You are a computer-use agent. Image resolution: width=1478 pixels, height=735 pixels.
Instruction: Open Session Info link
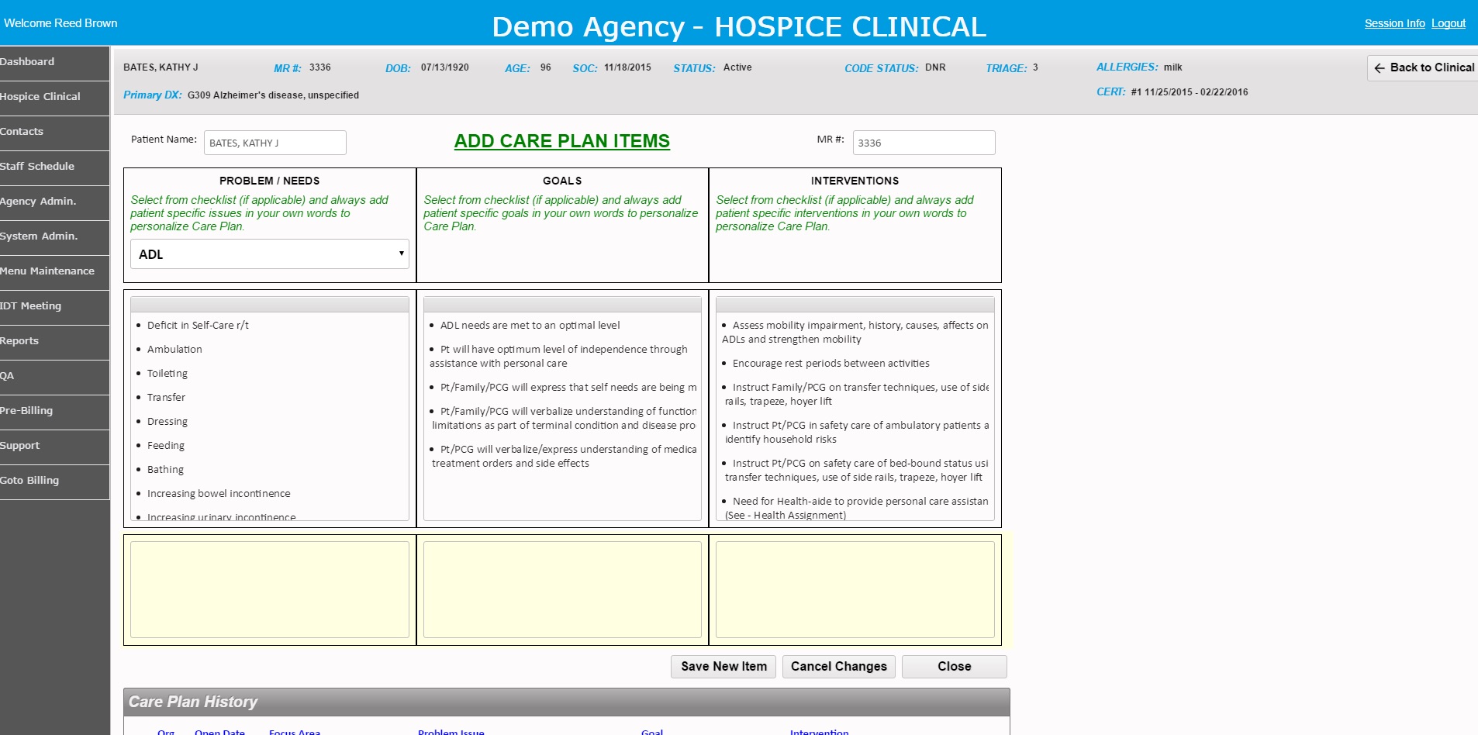coord(1394,23)
